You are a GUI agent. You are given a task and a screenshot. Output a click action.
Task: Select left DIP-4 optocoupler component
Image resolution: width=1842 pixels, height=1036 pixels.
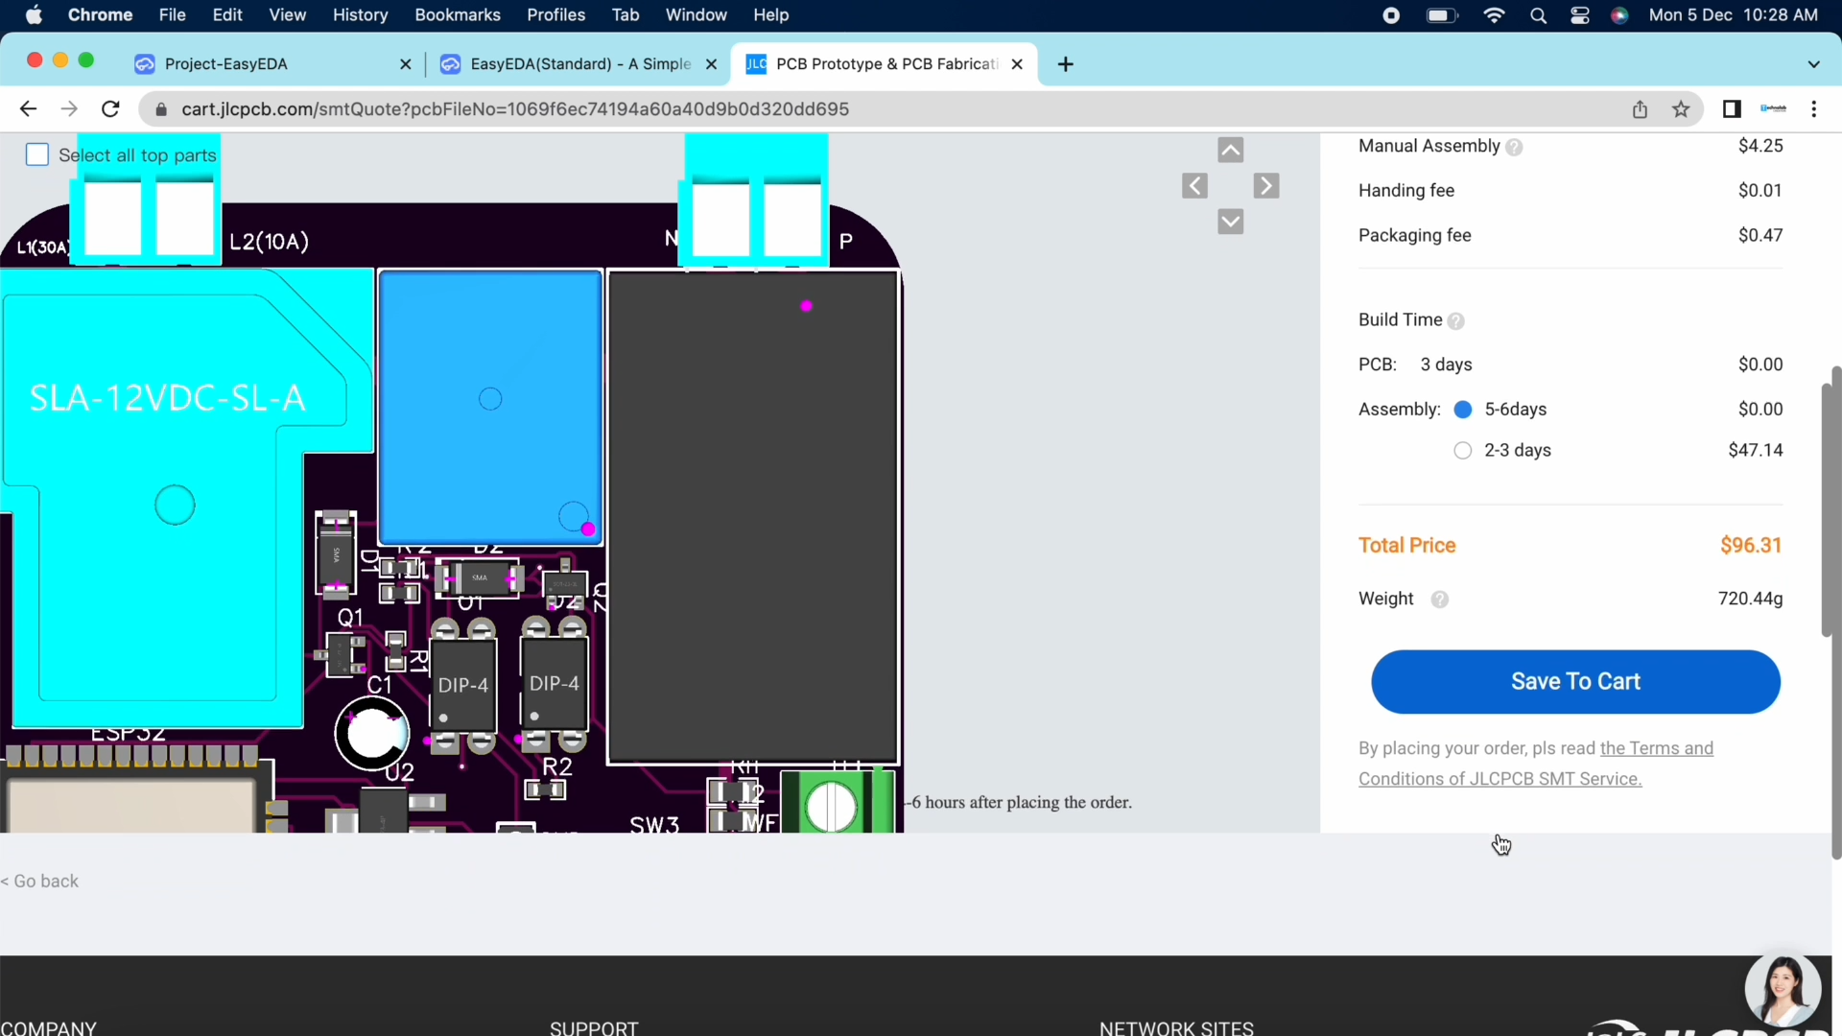[x=463, y=685]
